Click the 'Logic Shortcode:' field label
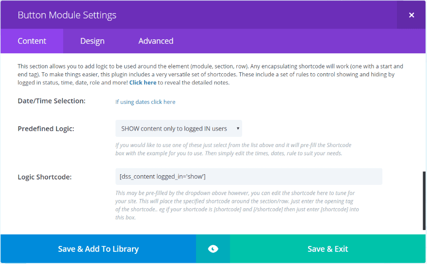Image resolution: width=427 pixels, height=264 pixels. tap(45, 177)
